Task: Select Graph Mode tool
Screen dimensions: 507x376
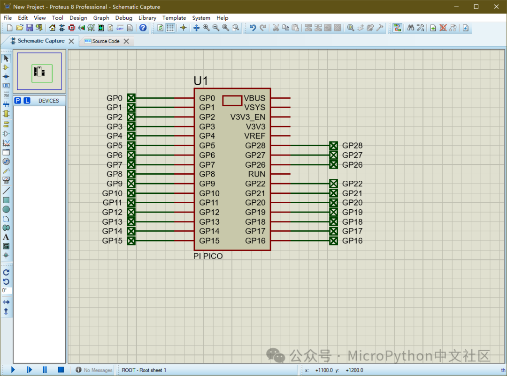Action: [x=6, y=143]
